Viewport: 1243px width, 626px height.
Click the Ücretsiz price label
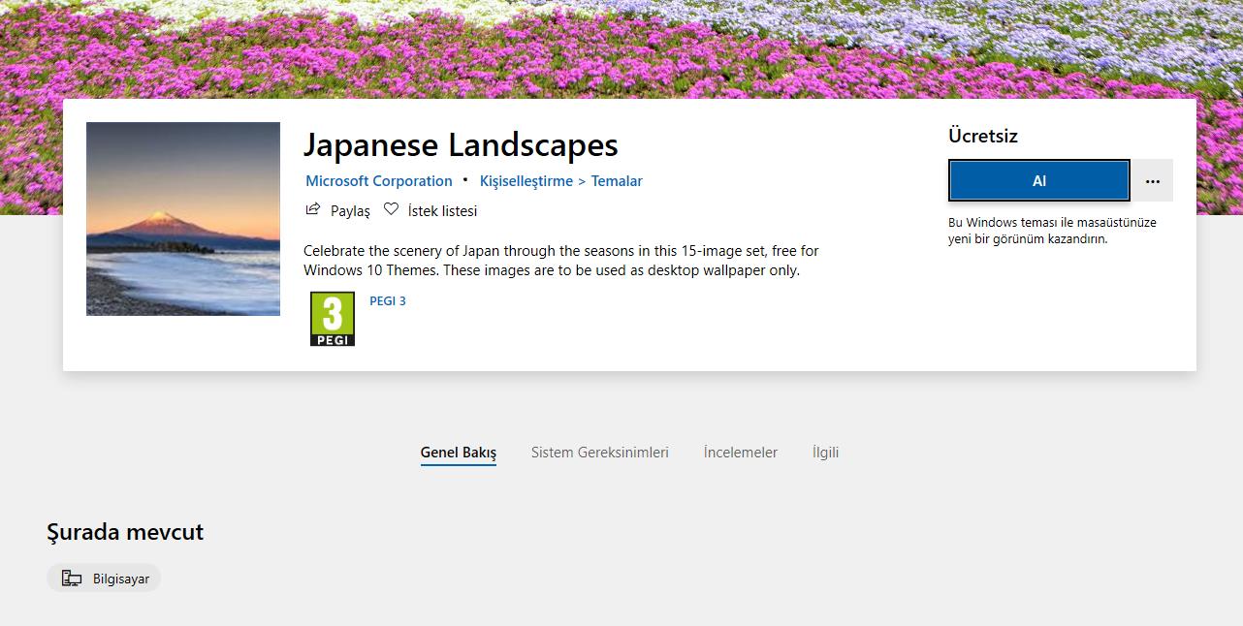pos(983,137)
